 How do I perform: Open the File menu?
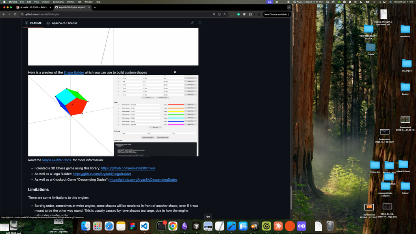(x=22, y=2)
